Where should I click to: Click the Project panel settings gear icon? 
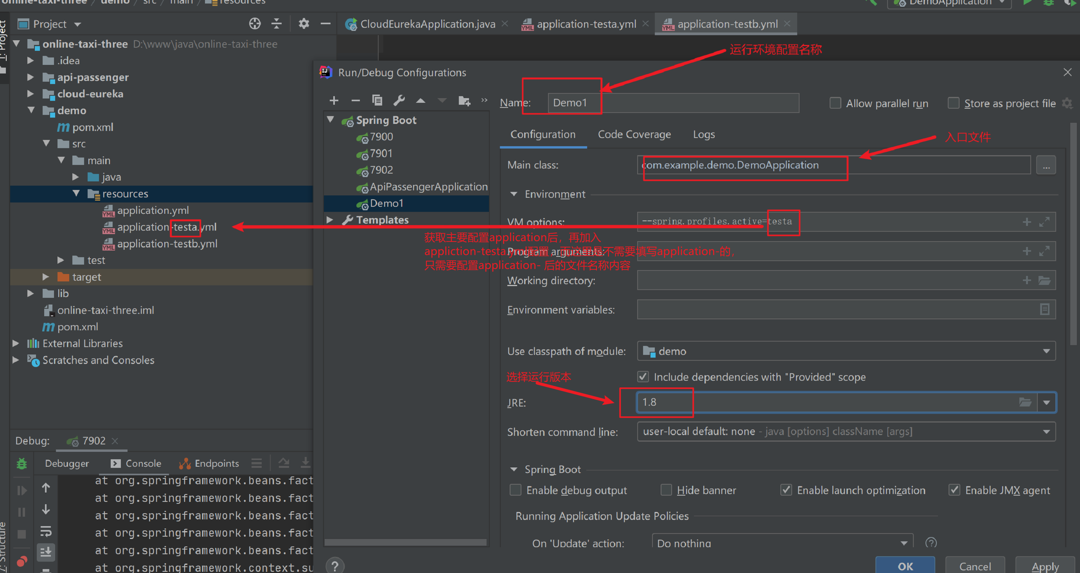point(304,24)
